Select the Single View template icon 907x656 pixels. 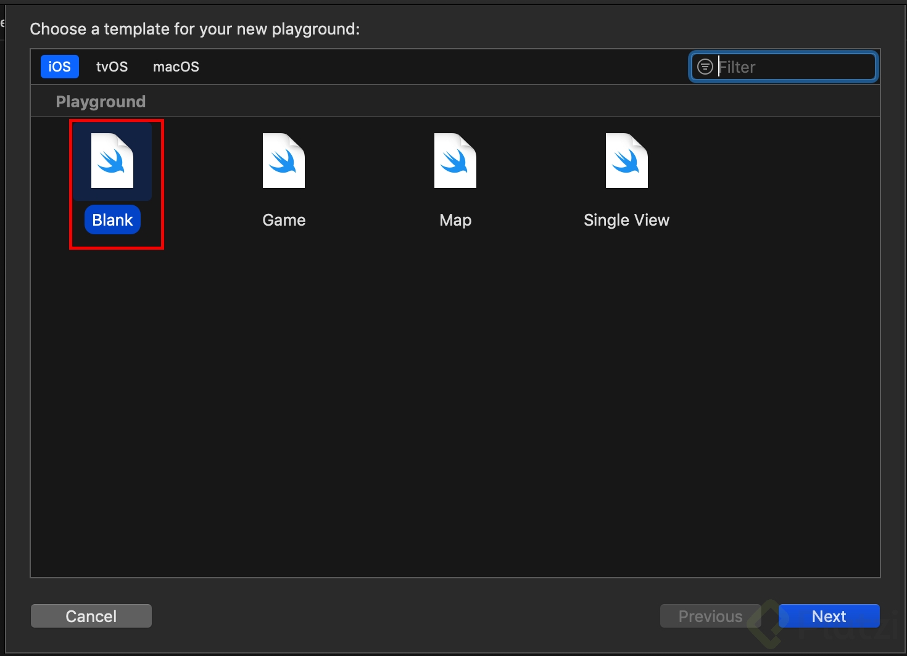[627, 161]
